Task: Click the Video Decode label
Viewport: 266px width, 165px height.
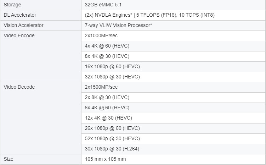Action: point(19,87)
